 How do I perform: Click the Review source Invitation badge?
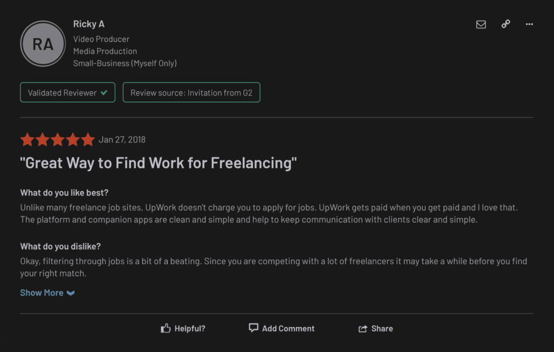coord(192,93)
